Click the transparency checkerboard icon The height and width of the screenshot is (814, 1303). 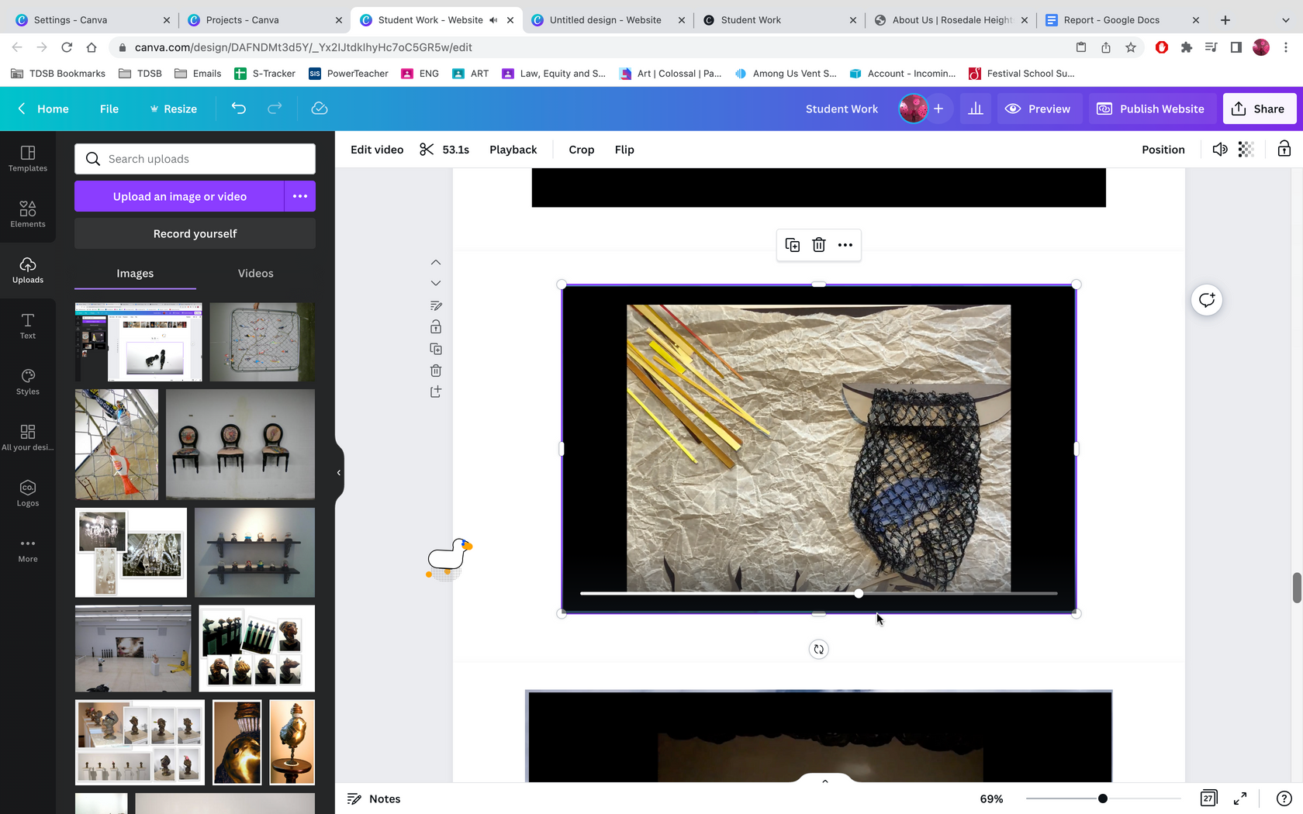tap(1246, 150)
